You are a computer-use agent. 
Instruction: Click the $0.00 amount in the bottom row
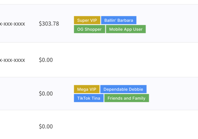tap(46, 127)
